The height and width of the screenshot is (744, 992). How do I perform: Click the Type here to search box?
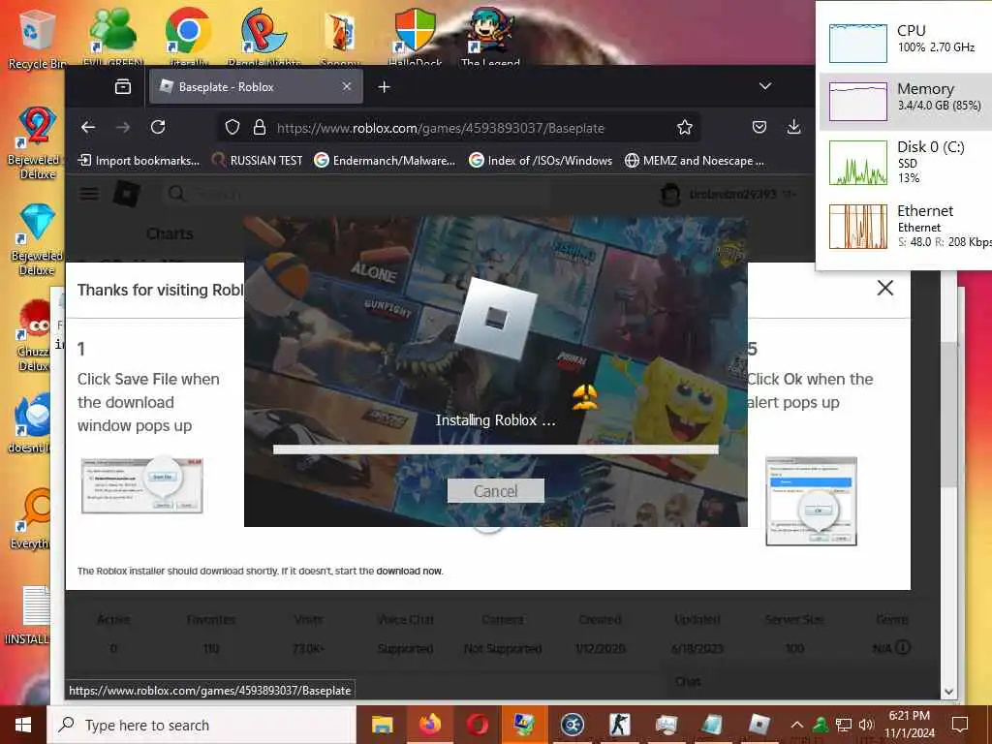[202, 725]
